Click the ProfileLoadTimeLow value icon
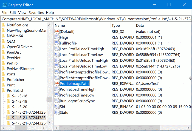This screenshot has height=131, width=192. 57,95
